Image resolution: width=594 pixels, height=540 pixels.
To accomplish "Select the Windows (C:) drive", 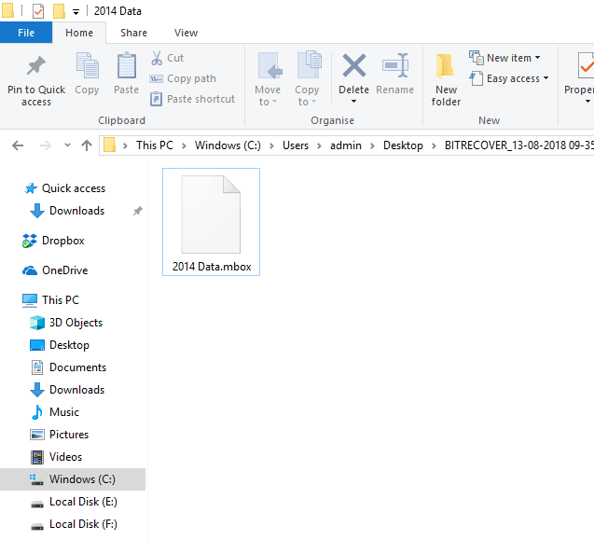I will pos(73,479).
